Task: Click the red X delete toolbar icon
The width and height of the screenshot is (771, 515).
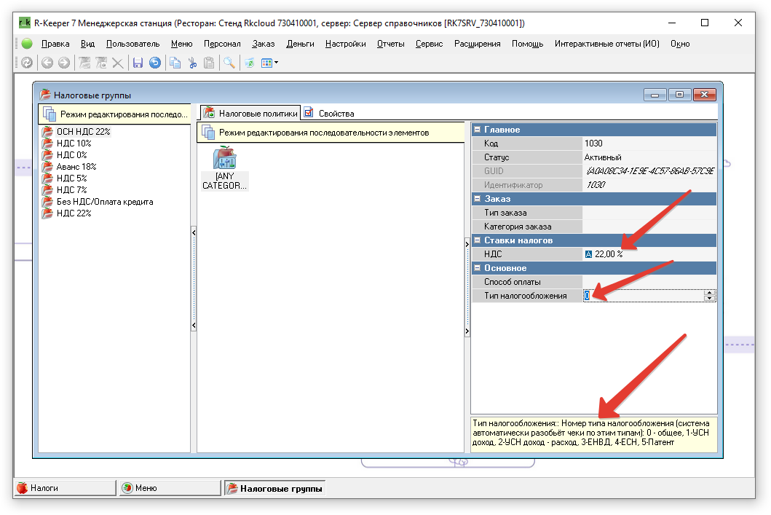Action: click(x=117, y=63)
